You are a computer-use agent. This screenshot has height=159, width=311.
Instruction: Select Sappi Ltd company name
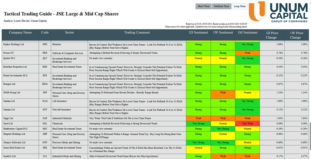(x=8, y=118)
